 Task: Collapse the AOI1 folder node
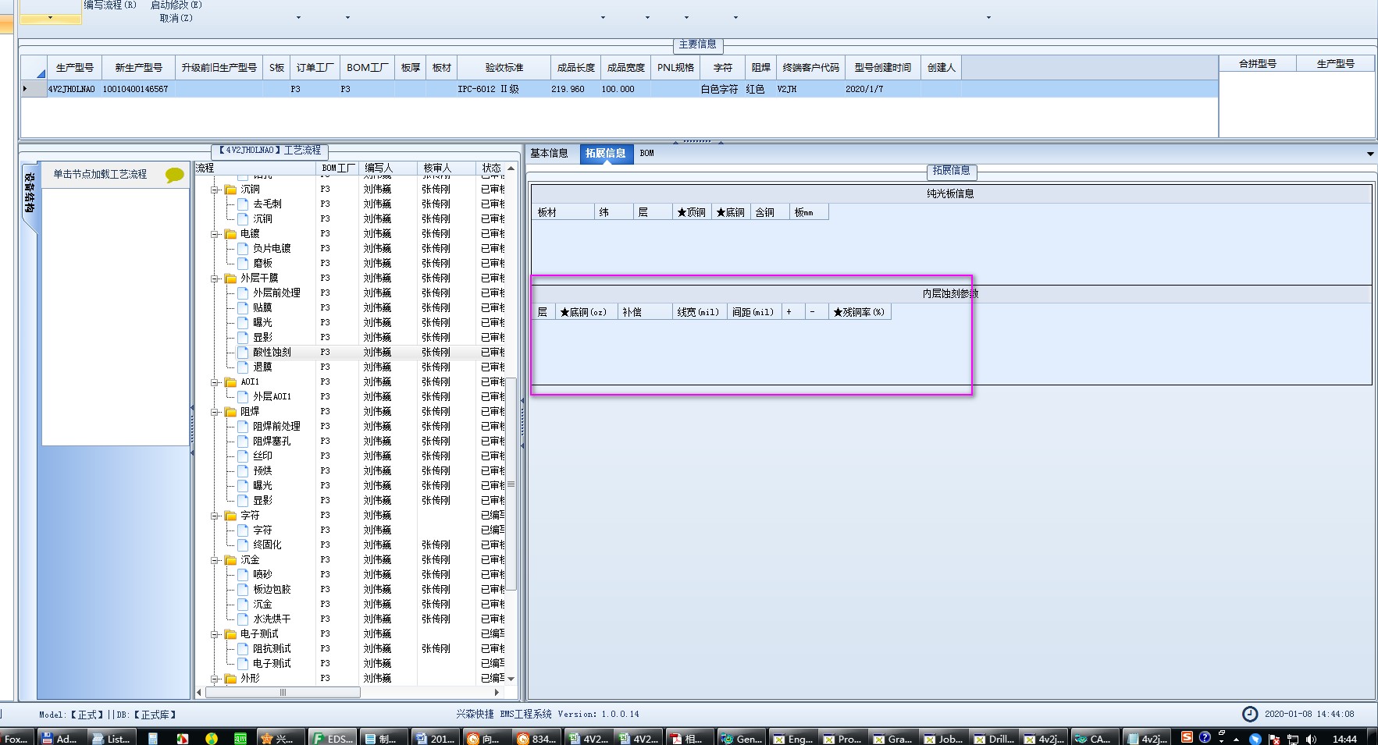(x=214, y=381)
